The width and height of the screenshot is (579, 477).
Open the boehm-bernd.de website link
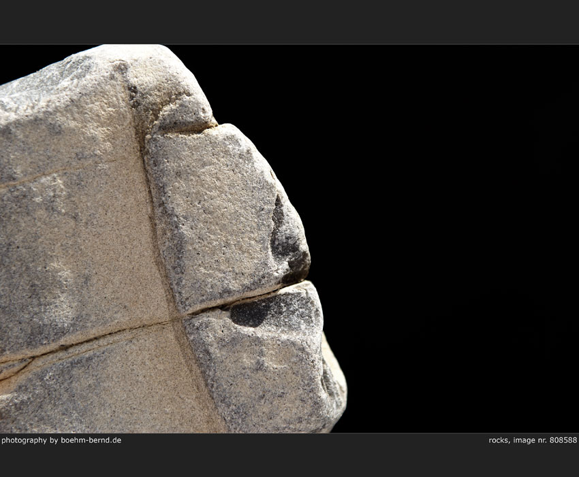point(91,440)
